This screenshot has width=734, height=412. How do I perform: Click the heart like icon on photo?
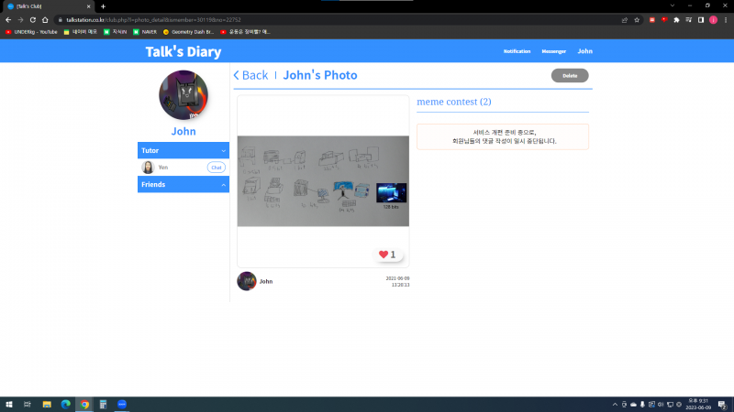tap(384, 255)
